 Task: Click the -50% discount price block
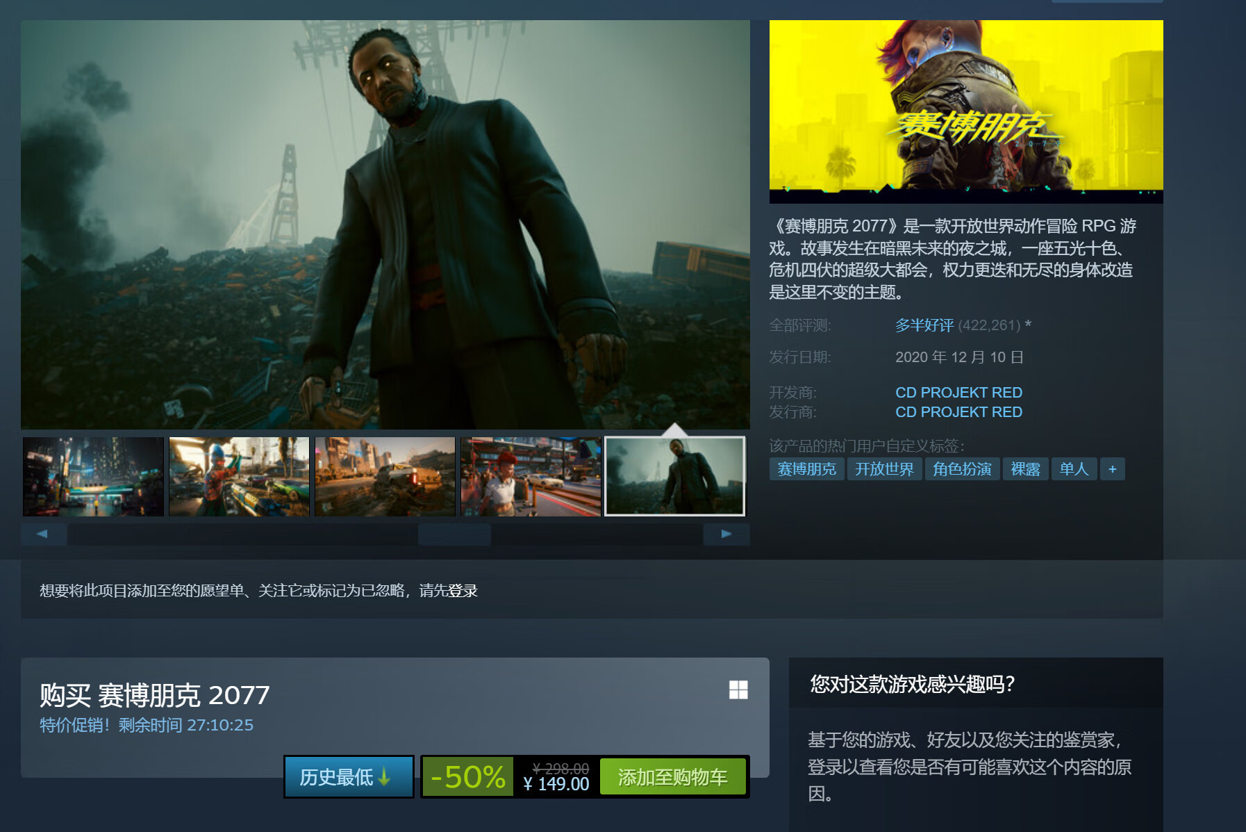(467, 777)
